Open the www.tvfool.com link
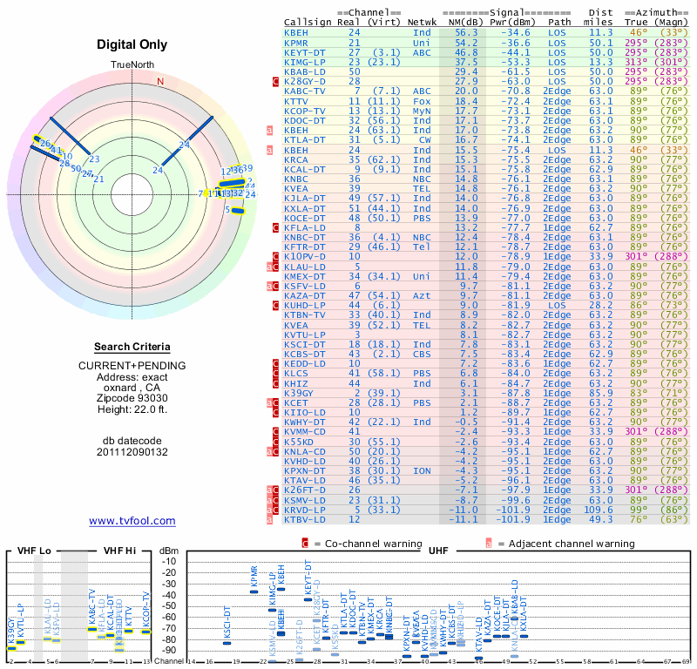The width and height of the screenshot is (697, 669). (132, 521)
